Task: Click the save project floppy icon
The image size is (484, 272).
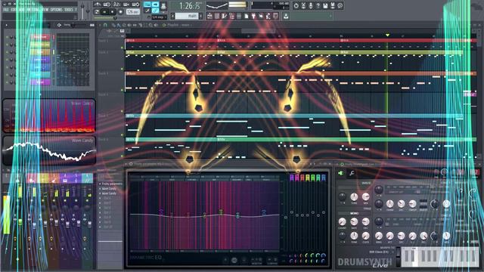Action: click(325, 5)
